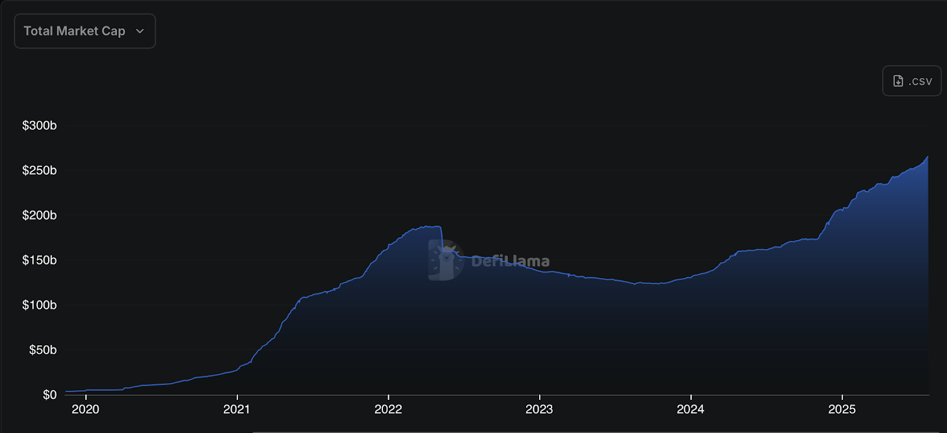Open the Total Market Cap dropdown
Viewport: 947px width, 433px height.
tap(85, 31)
